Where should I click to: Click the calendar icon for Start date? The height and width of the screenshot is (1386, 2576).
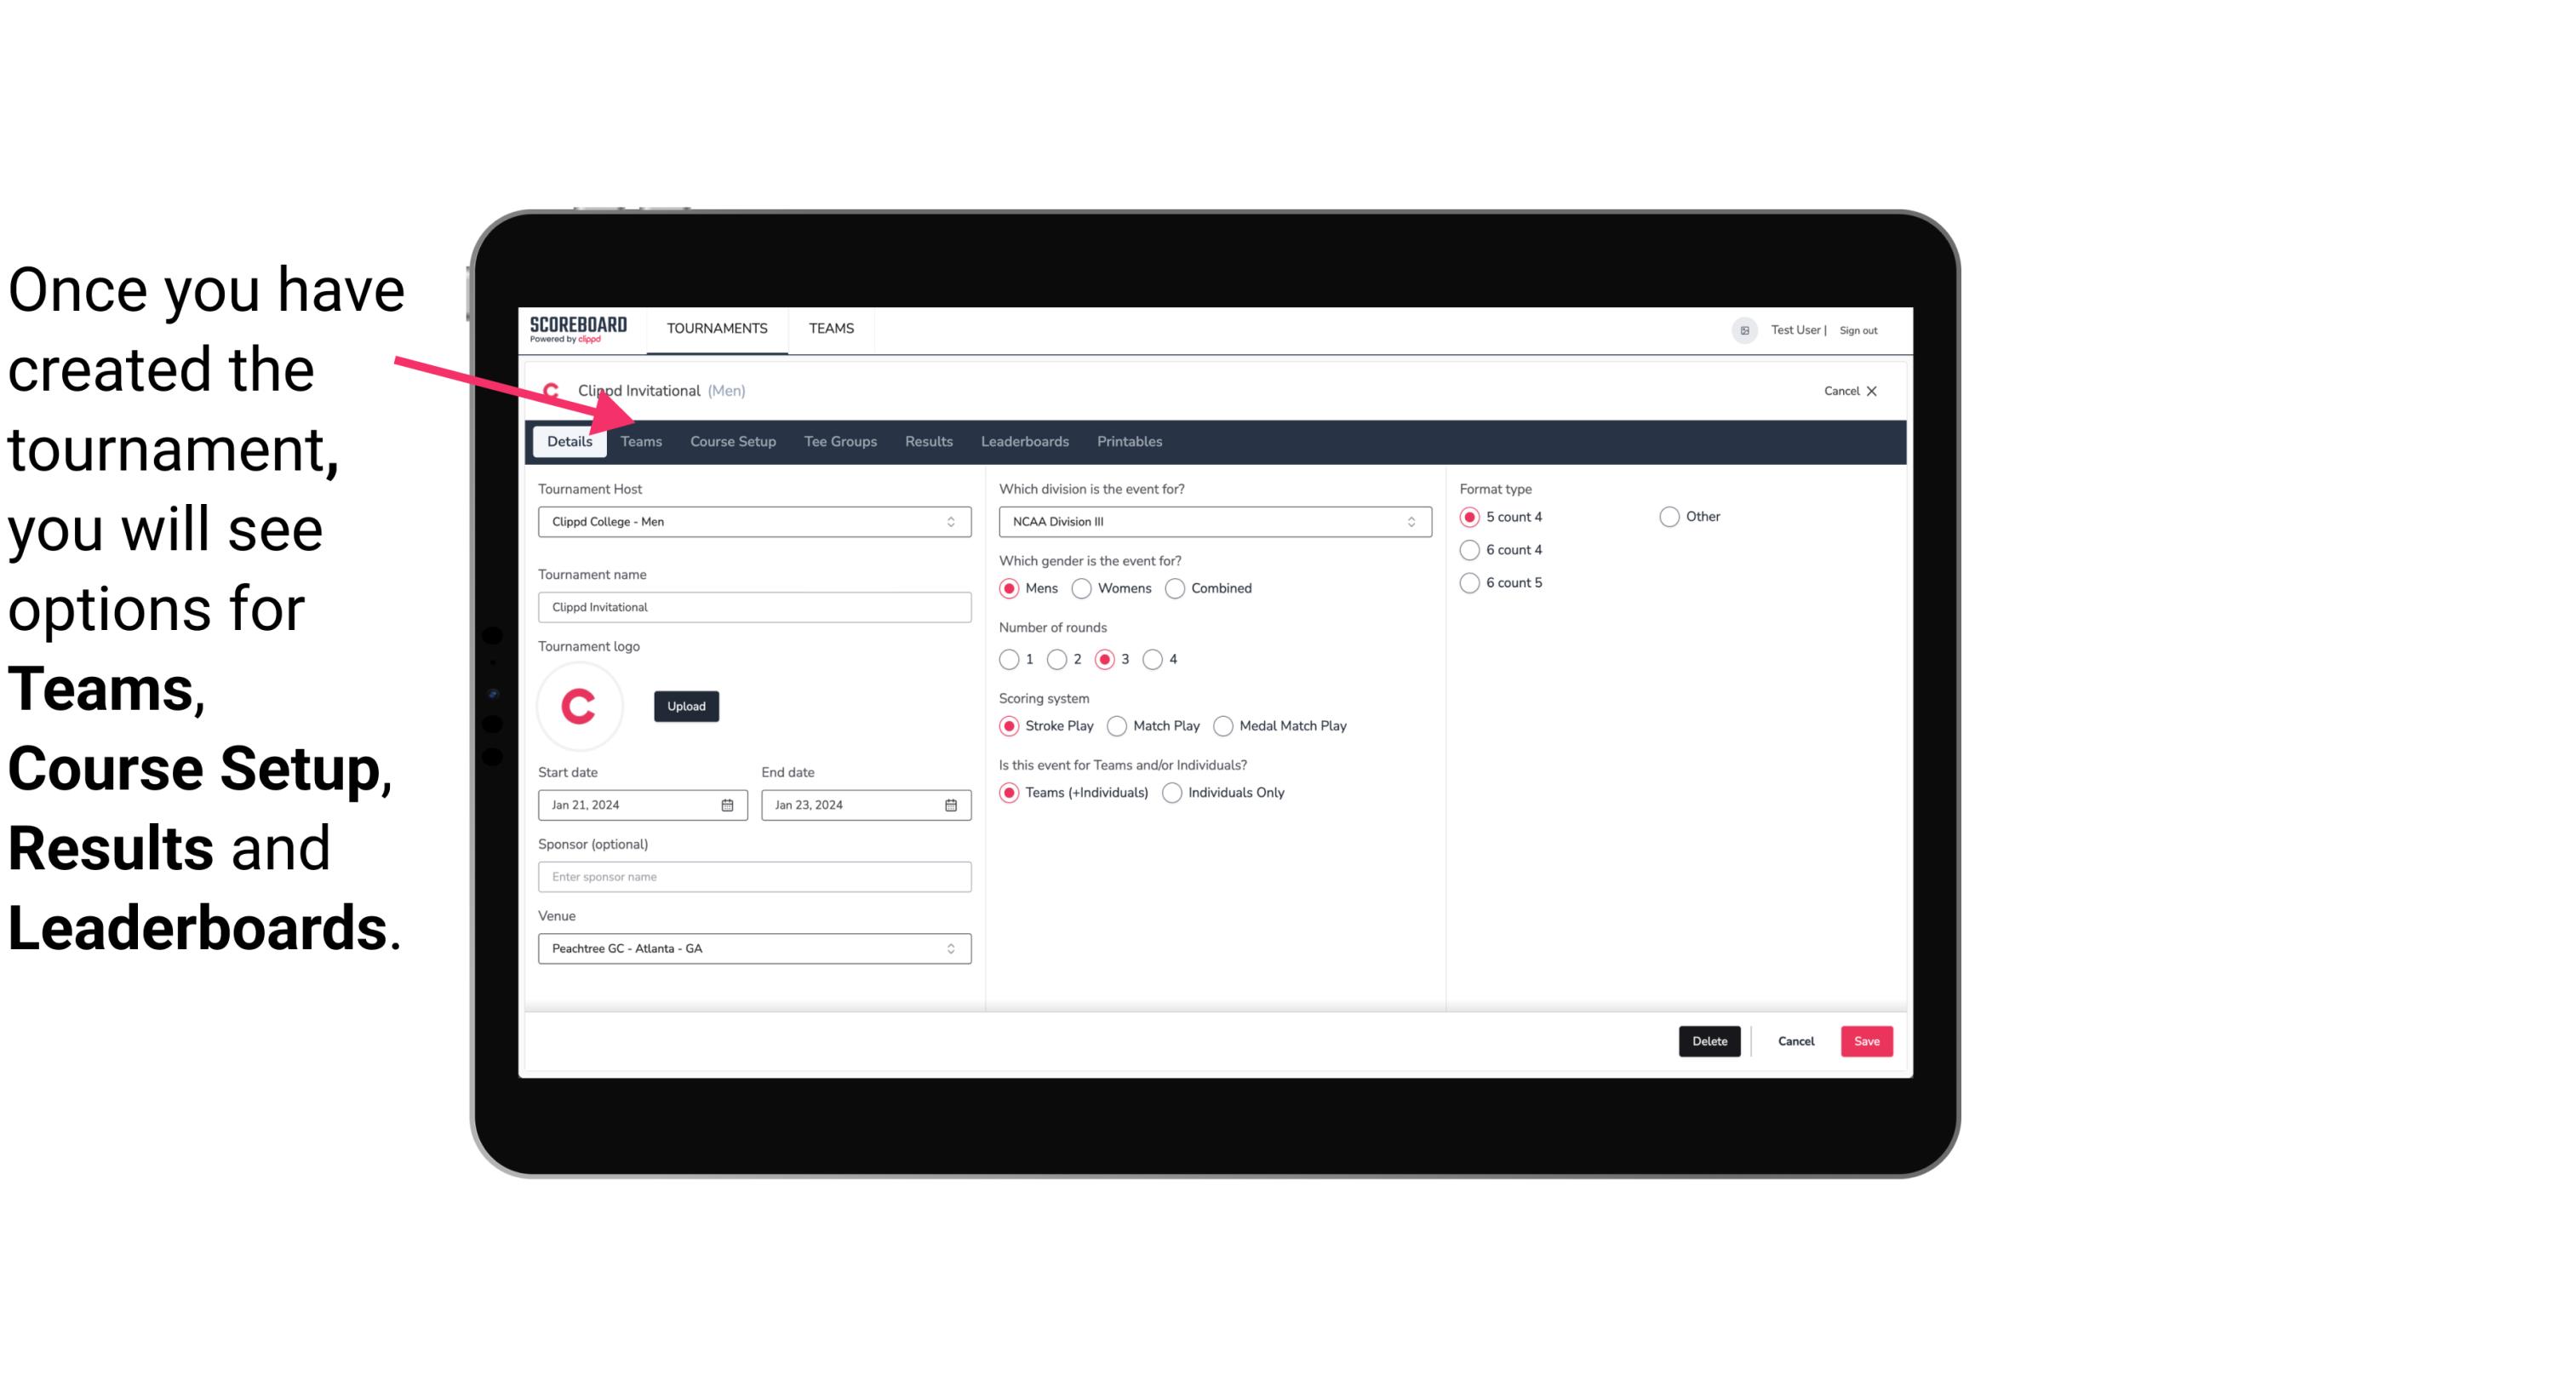click(729, 804)
